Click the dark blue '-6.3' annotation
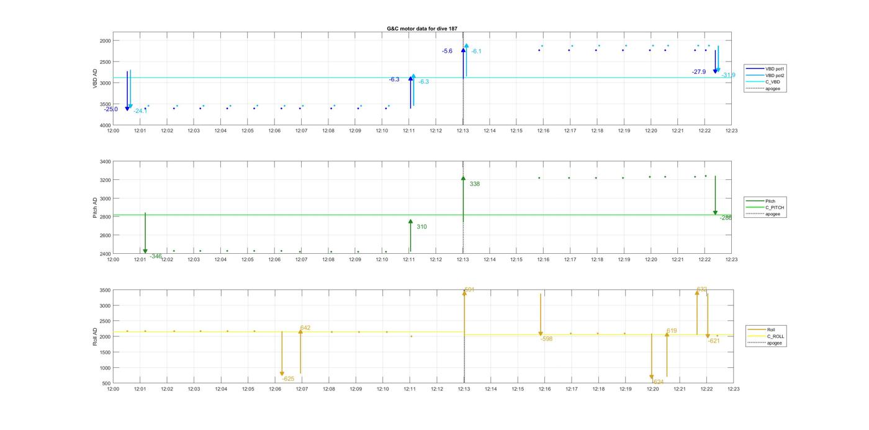869x430 pixels. click(394, 79)
